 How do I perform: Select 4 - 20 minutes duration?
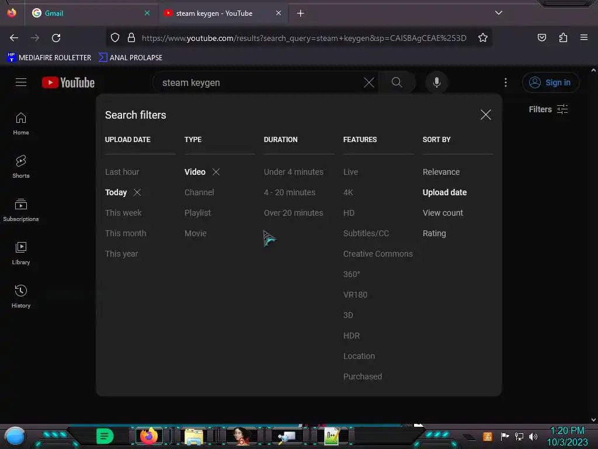pyautogui.click(x=290, y=192)
